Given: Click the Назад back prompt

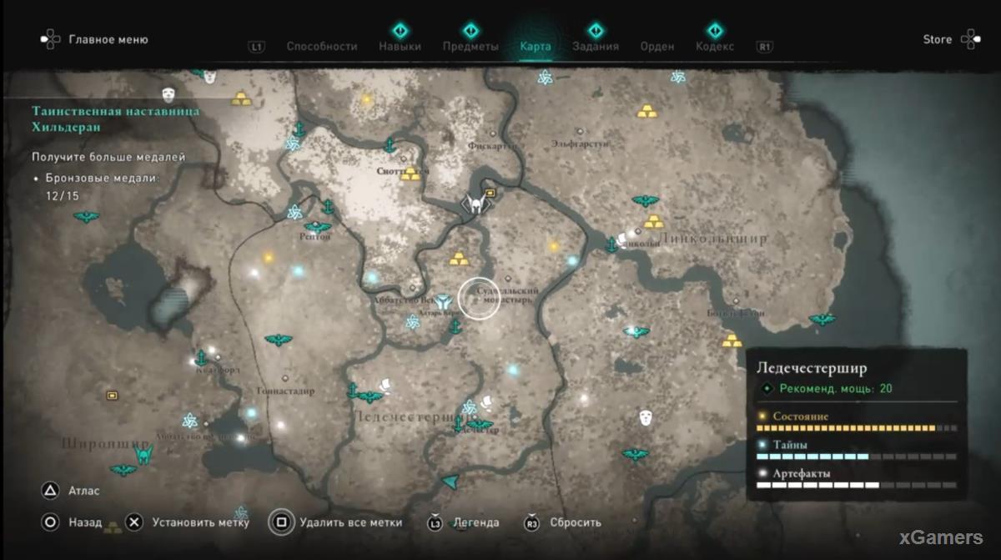Looking at the screenshot, I should tap(72, 523).
